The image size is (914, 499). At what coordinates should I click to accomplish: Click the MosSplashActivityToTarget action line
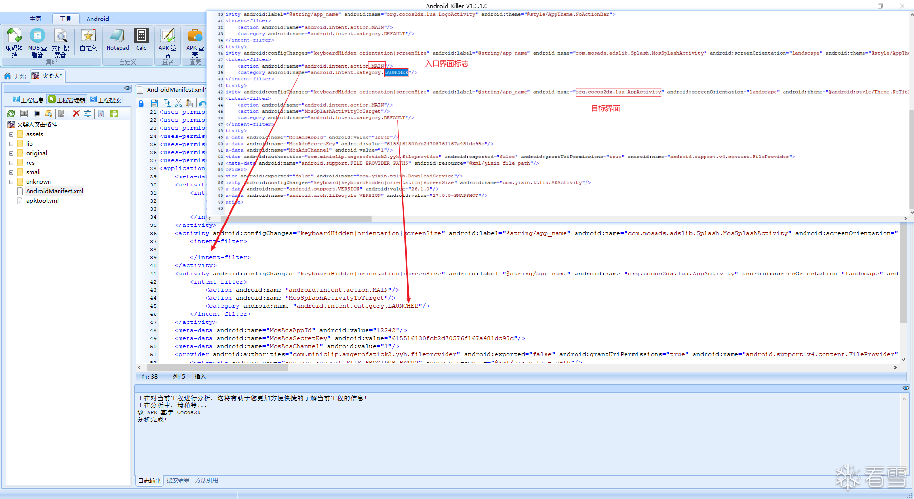[x=300, y=298]
